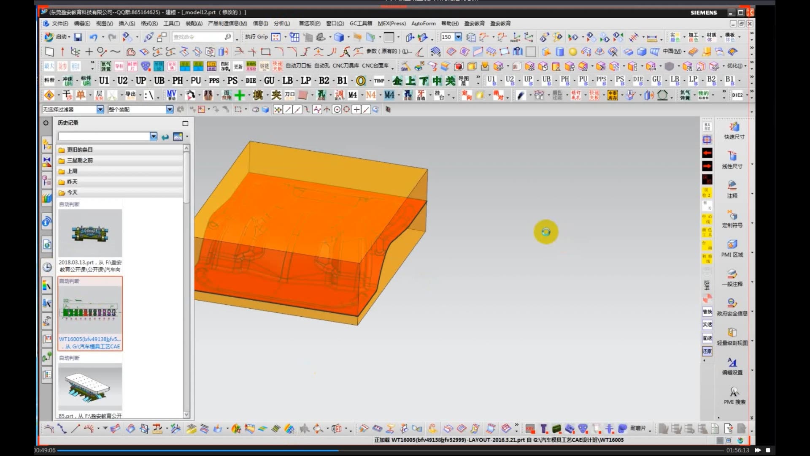
Task: Click the Save floppy disk icon
Action: click(78, 37)
